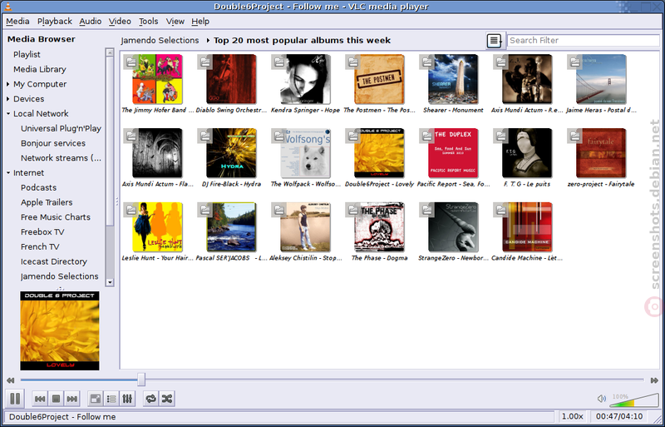
Task: Select Podcasts in sidebar
Action: [x=38, y=187]
